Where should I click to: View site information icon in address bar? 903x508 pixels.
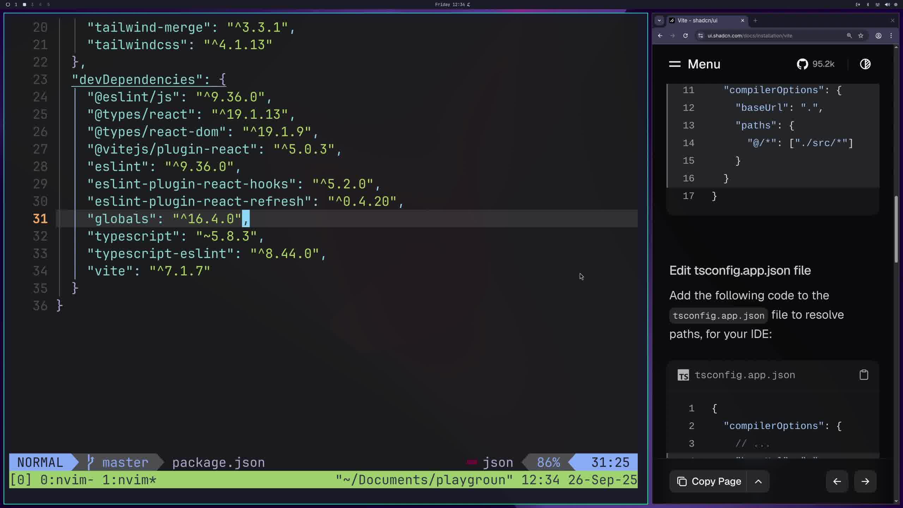pyautogui.click(x=701, y=36)
